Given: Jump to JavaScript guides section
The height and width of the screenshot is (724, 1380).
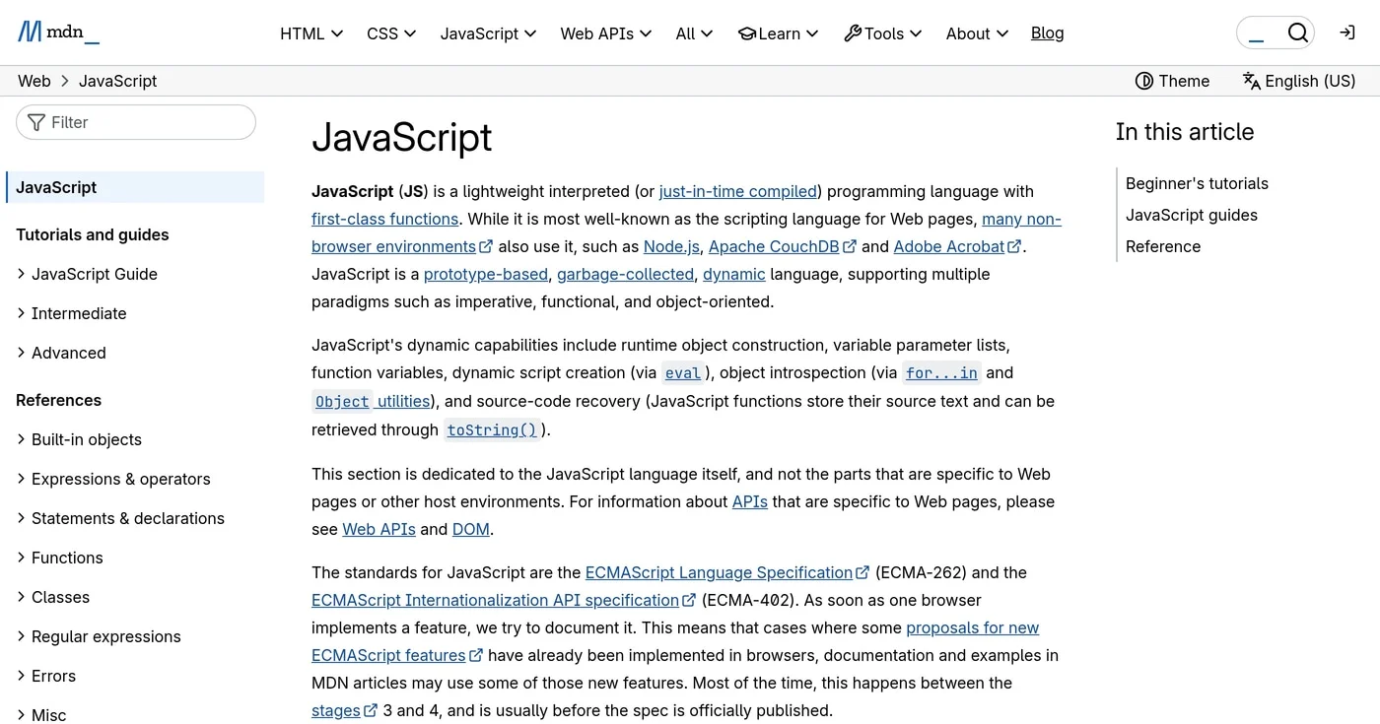Looking at the screenshot, I should 1192,215.
